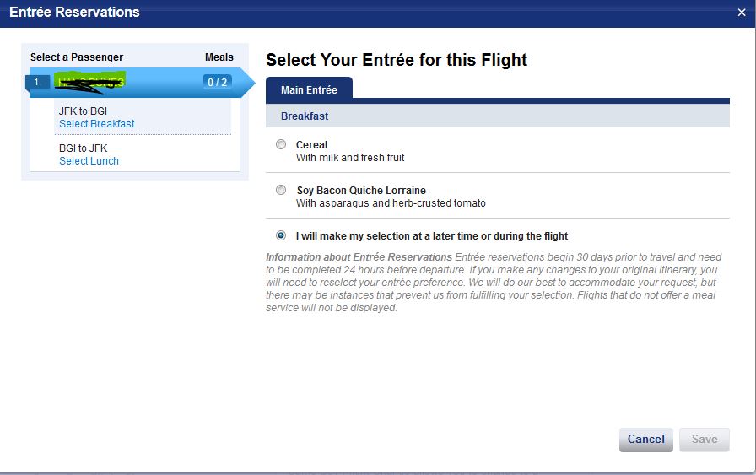Click the '0 / 2' meals count badge
Screen dimensions: 756x475
click(216, 83)
